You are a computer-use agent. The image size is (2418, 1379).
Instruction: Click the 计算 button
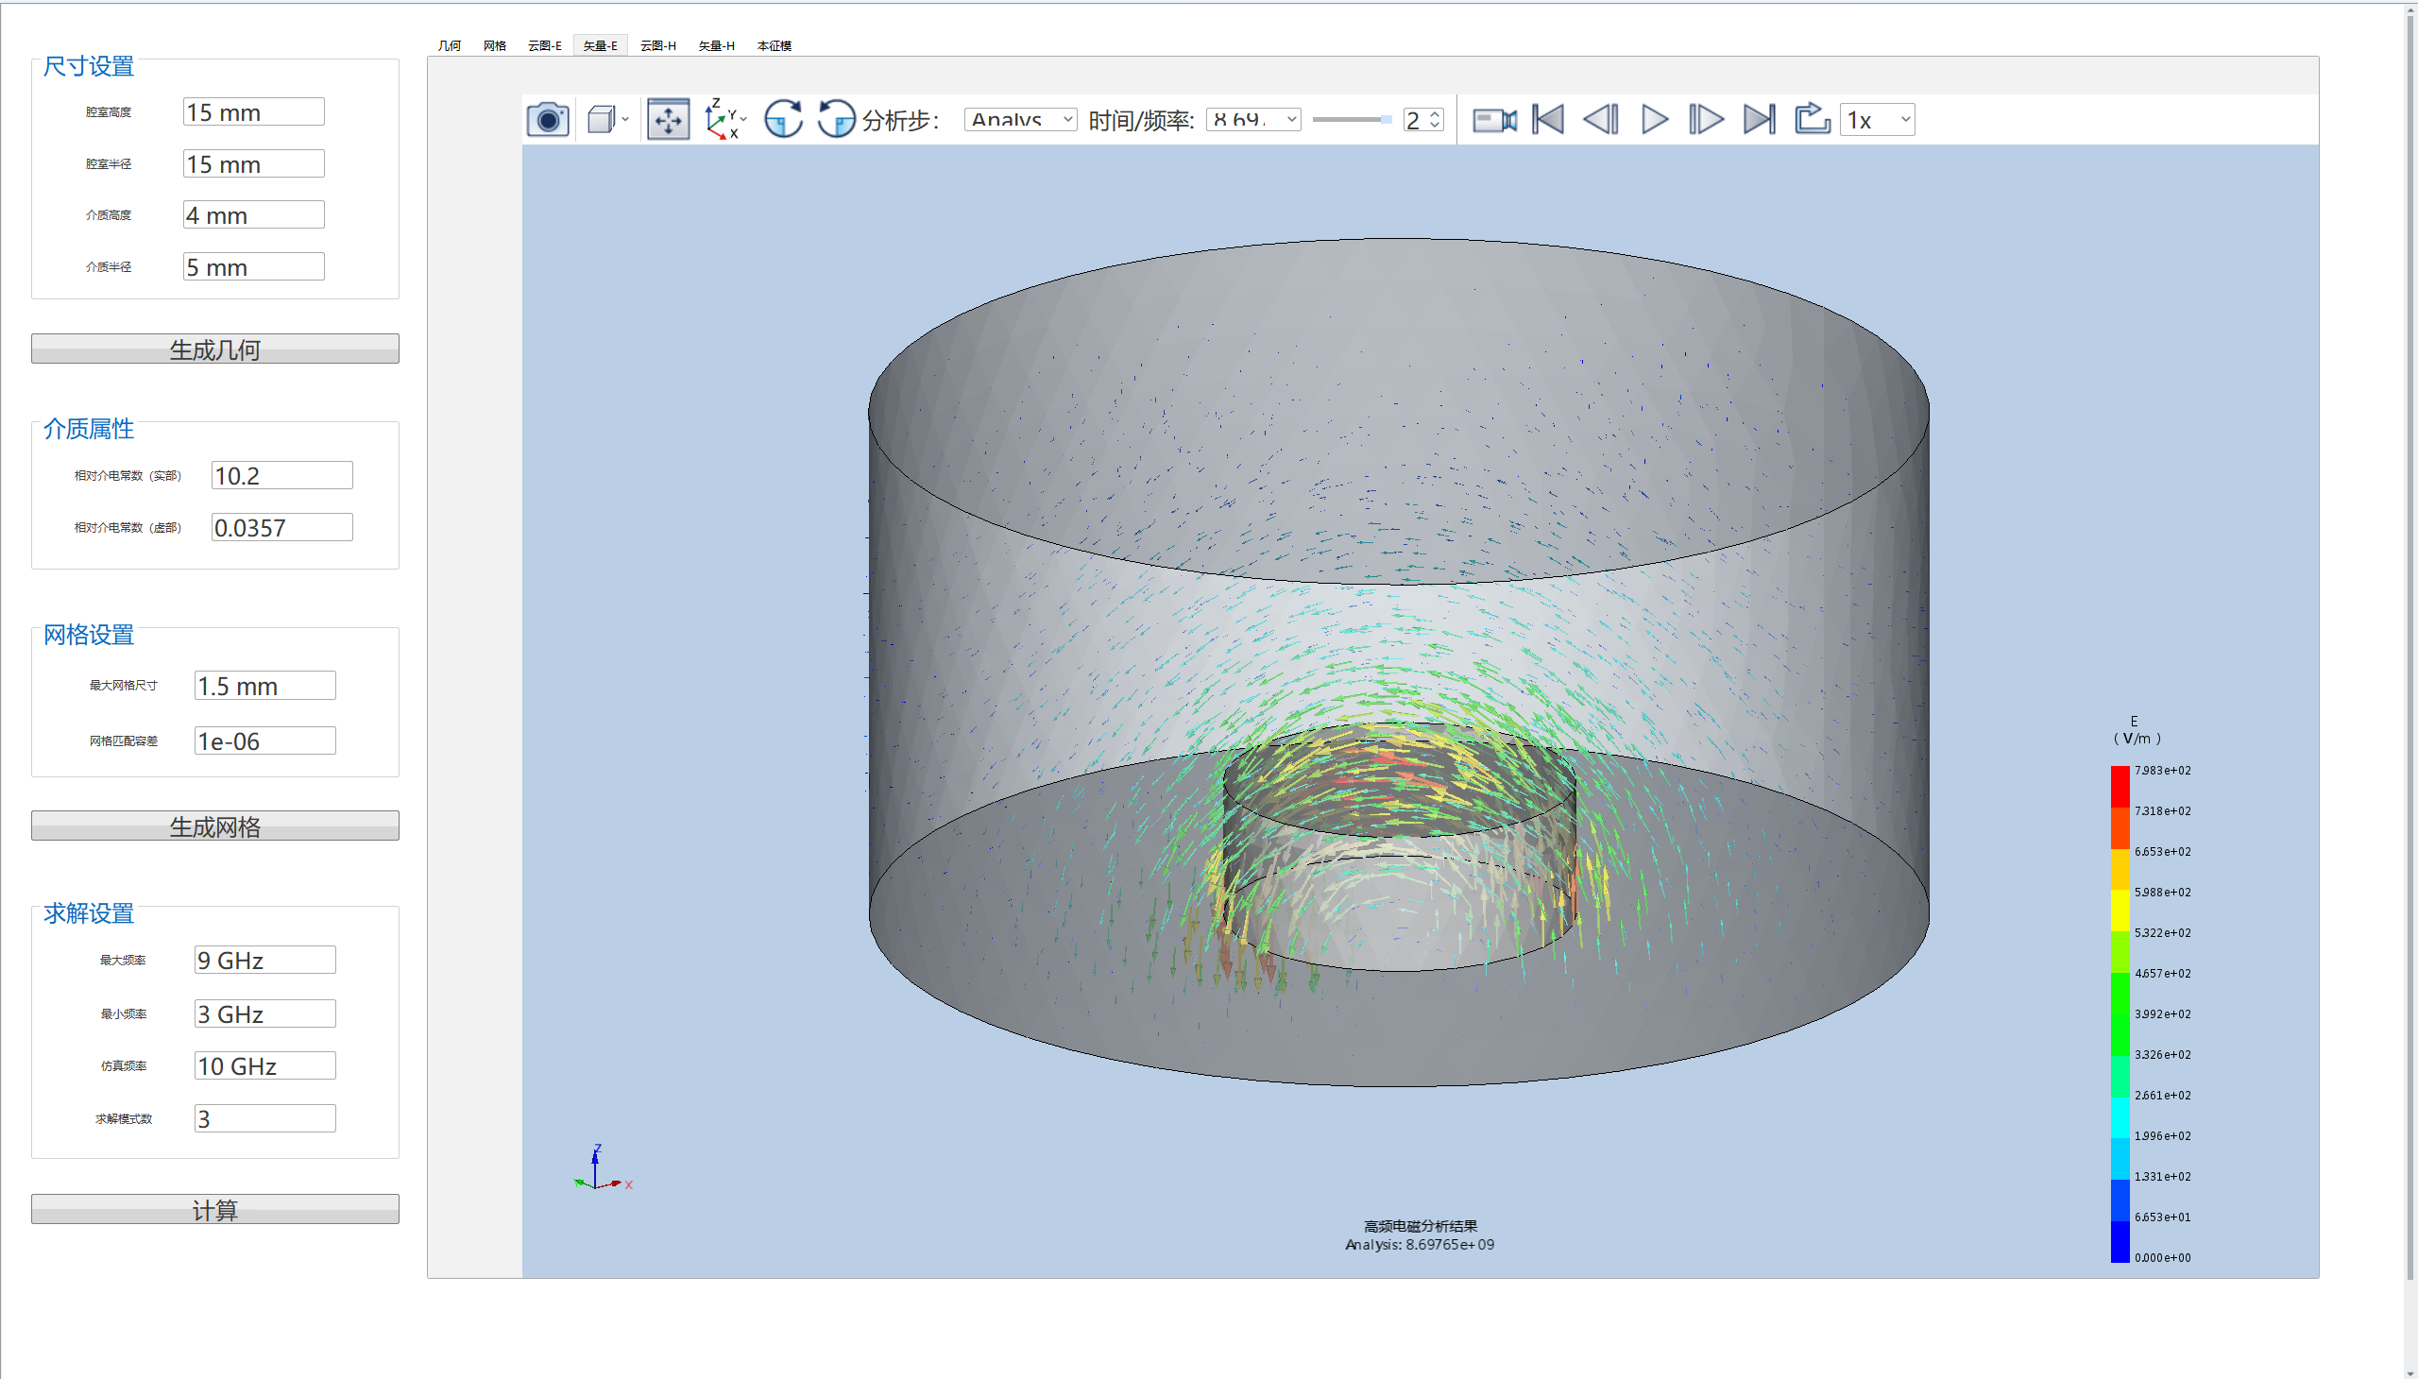tap(215, 1210)
